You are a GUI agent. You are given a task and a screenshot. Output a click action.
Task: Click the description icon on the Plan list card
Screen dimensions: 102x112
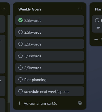coord(98,27)
